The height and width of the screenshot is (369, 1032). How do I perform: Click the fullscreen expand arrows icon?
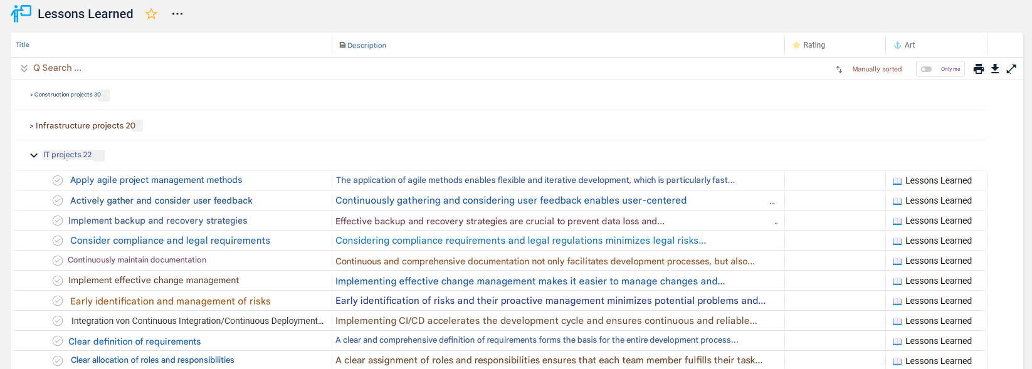[1011, 69]
